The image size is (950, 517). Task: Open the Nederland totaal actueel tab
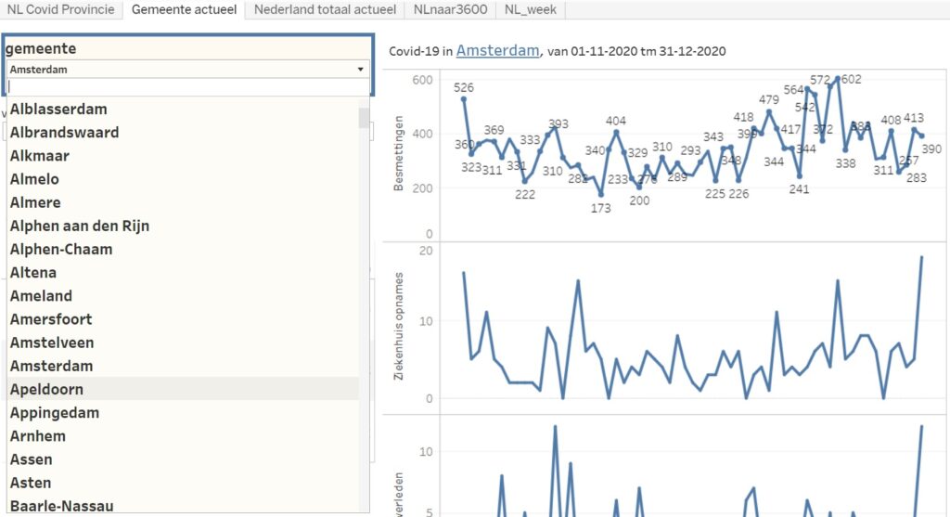tap(326, 10)
